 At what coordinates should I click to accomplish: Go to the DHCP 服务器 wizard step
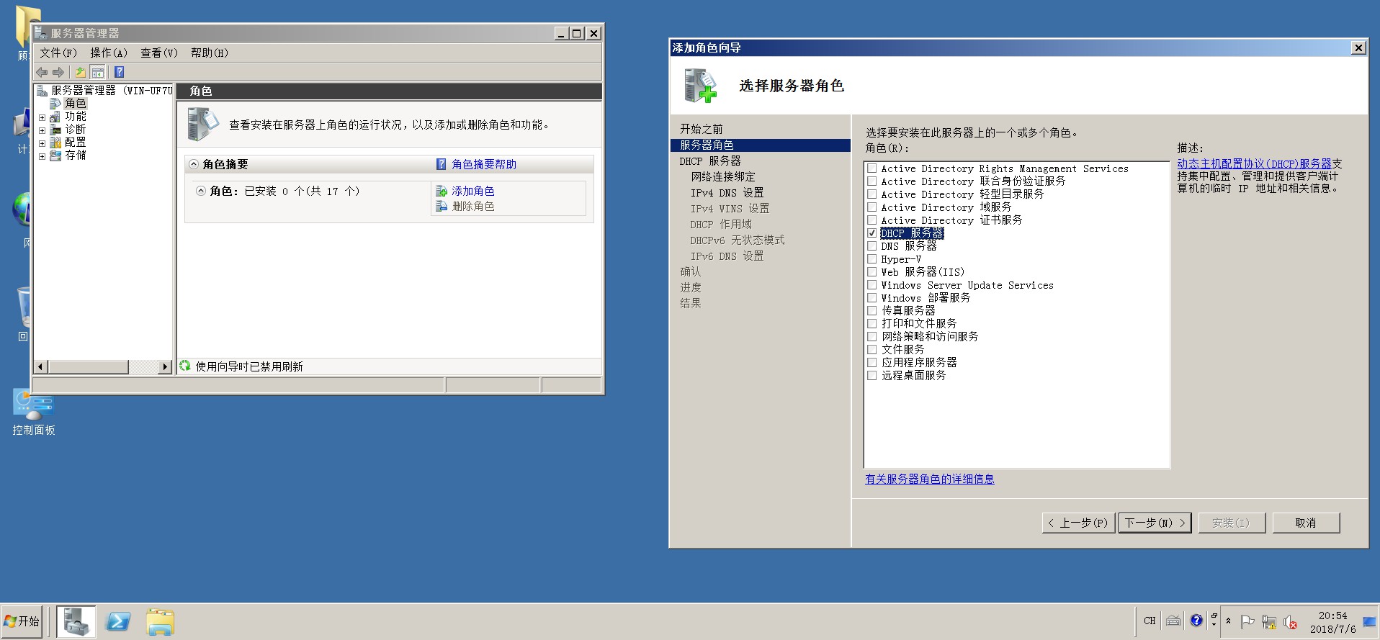[709, 161]
